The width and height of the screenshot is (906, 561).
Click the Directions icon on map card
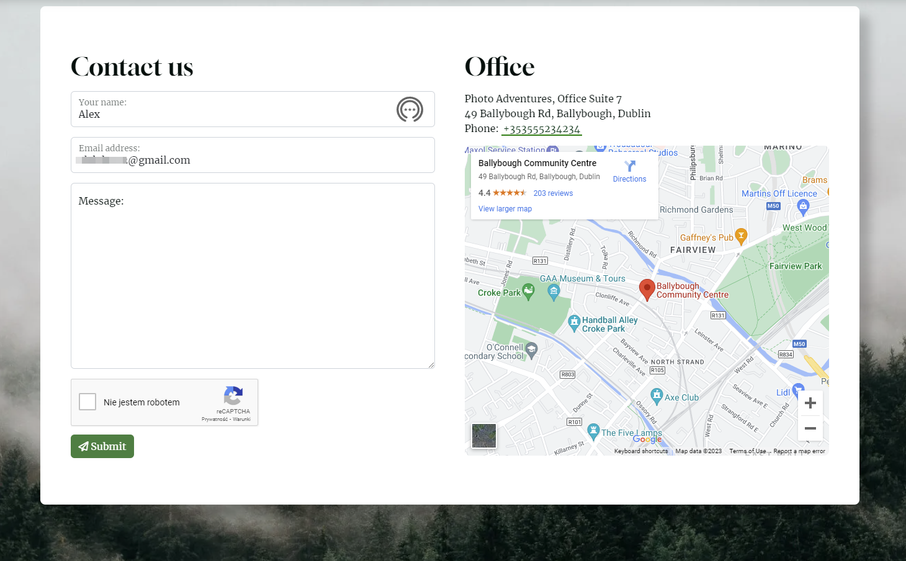click(630, 166)
